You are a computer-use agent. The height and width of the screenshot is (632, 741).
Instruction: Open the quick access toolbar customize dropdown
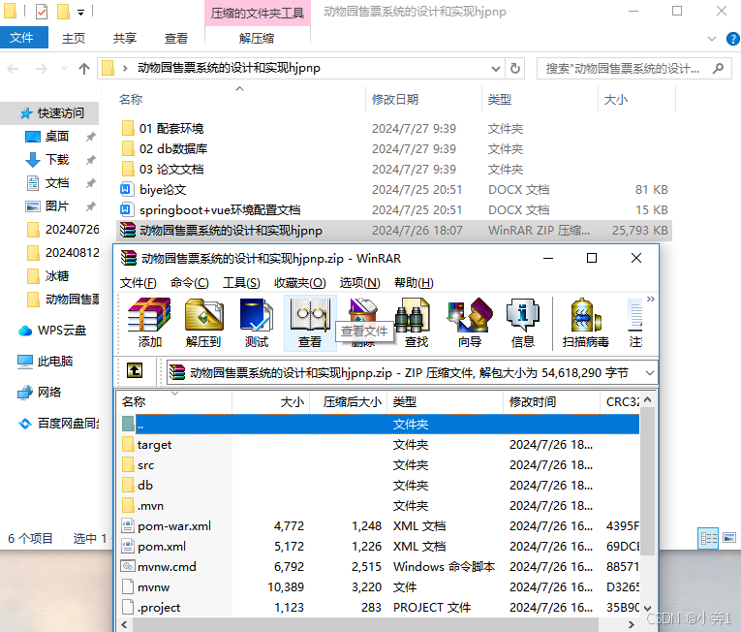coord(80,13)
